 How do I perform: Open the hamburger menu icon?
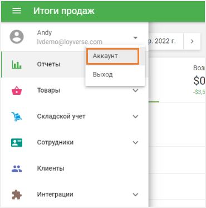tap(17, 11)
